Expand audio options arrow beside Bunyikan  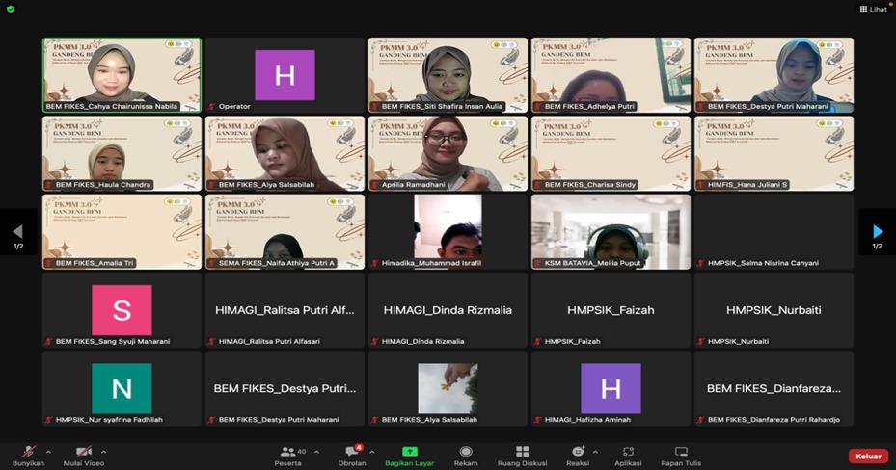point(49,451)
